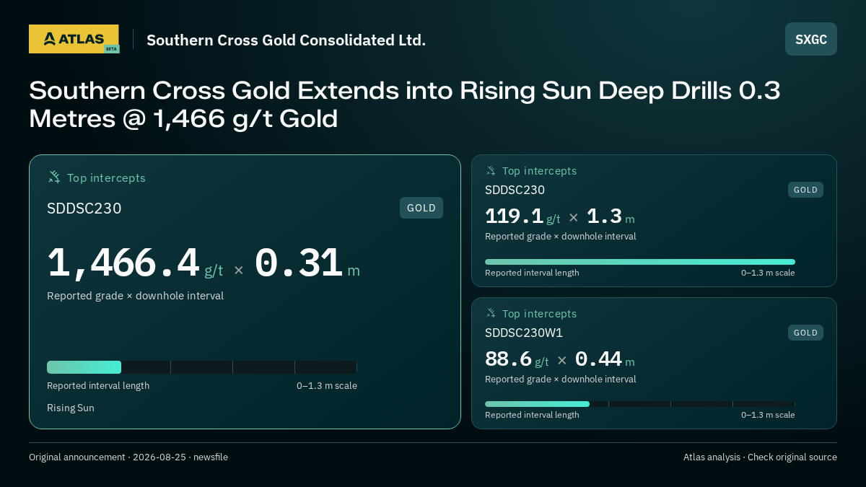Click the 1,466.4 grade value
866x487 pixels.
(x=123, y=263)
